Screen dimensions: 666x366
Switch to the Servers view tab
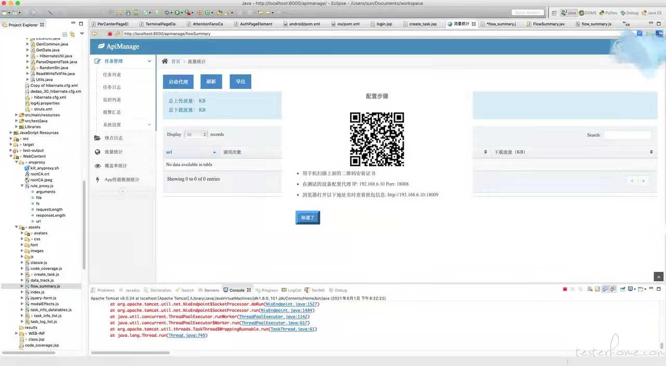[209, 290]
